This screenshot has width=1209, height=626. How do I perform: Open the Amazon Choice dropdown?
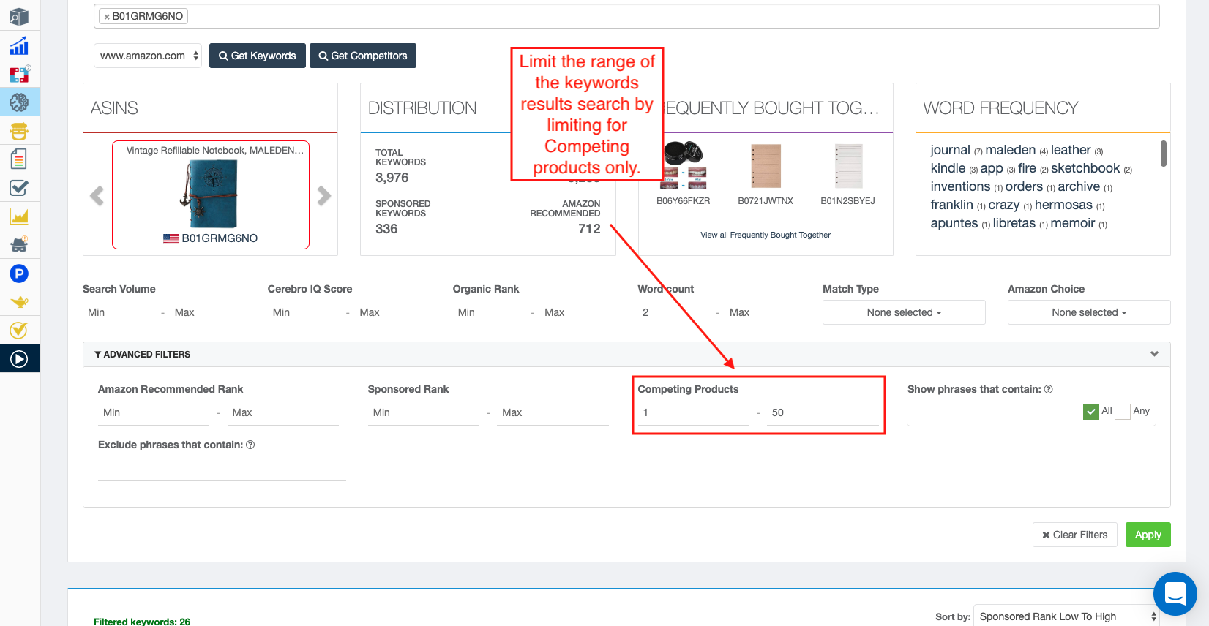pyautogui.click(x=1088, y=312)
